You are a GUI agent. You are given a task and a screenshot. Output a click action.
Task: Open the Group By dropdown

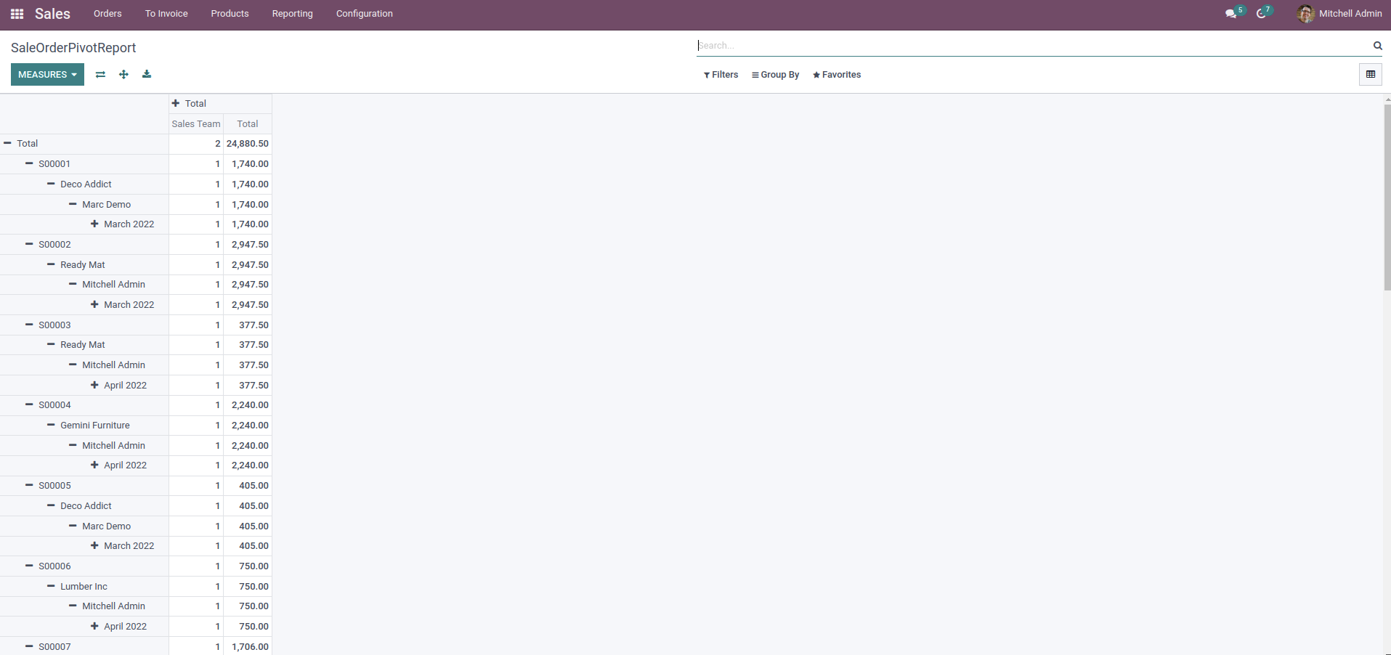click(776, 75)
